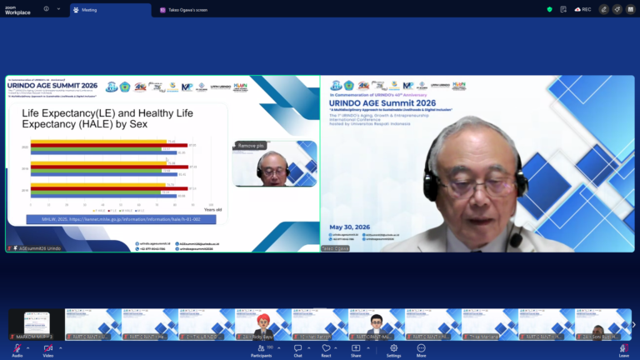This screenshot has height=360, width=640.
Task: Expand video options arrow beside Video
Action: coord(60,348)
